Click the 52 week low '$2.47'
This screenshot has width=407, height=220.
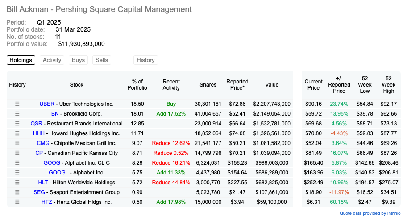pyautogui.click(x=365, y=202)
